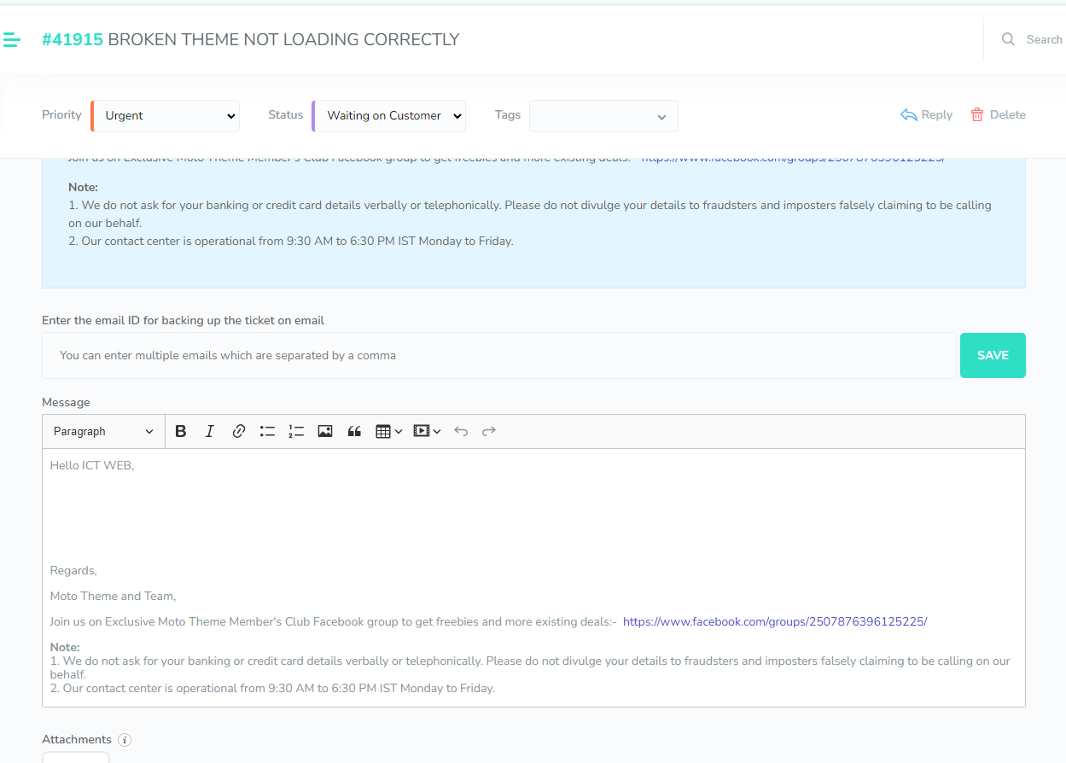Click the 'Enter the email ID for backing up' label
The image size is (1066, 763).
[x=183, y=320]
